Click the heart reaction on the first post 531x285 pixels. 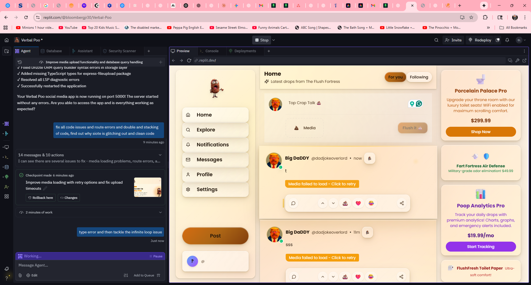click(x=358, y=203)
